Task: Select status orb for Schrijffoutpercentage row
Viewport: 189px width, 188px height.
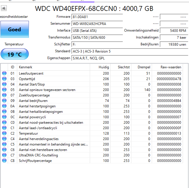Action: pyautogui.click(x=4, y=160)
